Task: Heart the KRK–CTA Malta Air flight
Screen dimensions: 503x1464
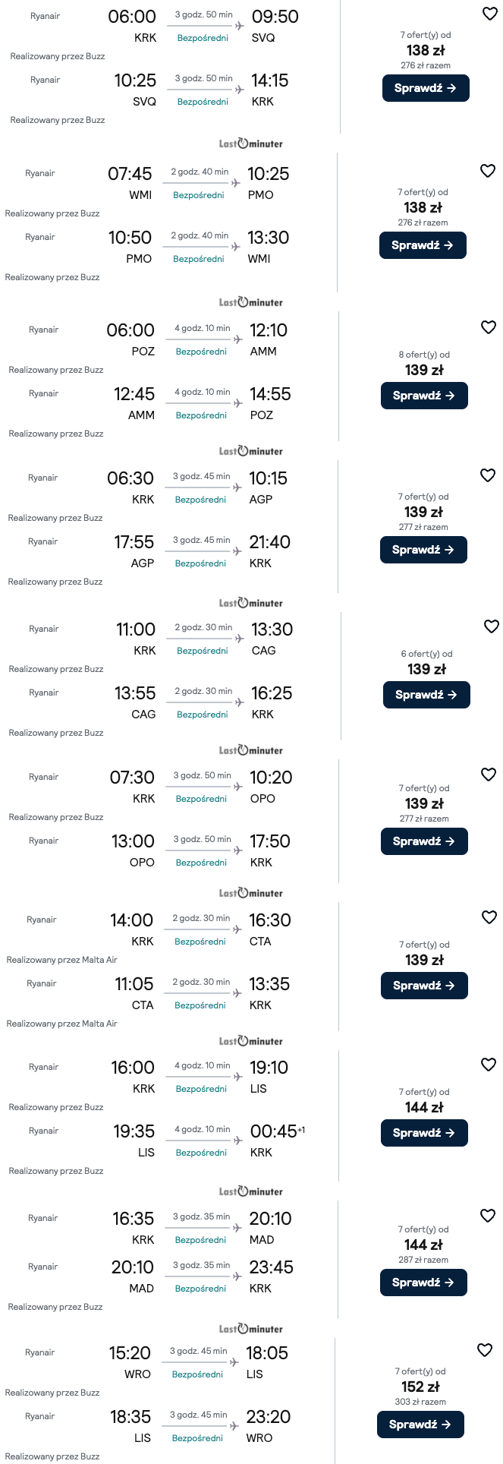Action: (489, 917)
